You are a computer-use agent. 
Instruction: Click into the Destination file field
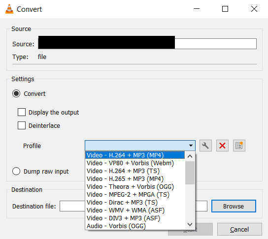click(x=134, y=206)
